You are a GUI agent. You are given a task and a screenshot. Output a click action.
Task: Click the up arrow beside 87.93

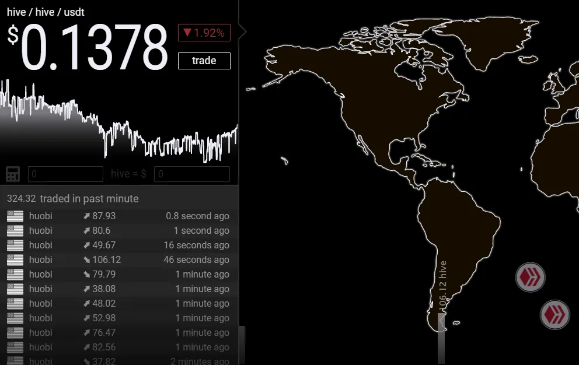[87, 216]
